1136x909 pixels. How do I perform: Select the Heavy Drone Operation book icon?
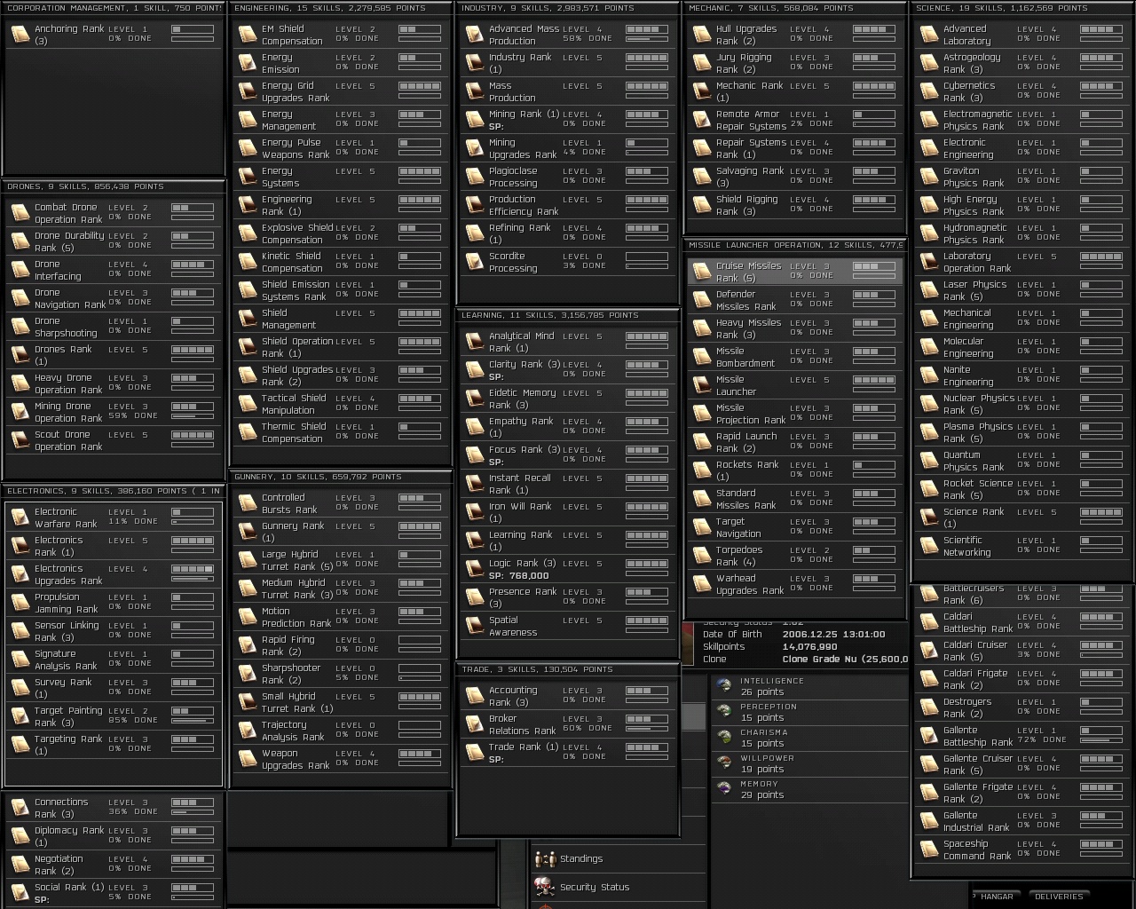(x=20, y=383)
